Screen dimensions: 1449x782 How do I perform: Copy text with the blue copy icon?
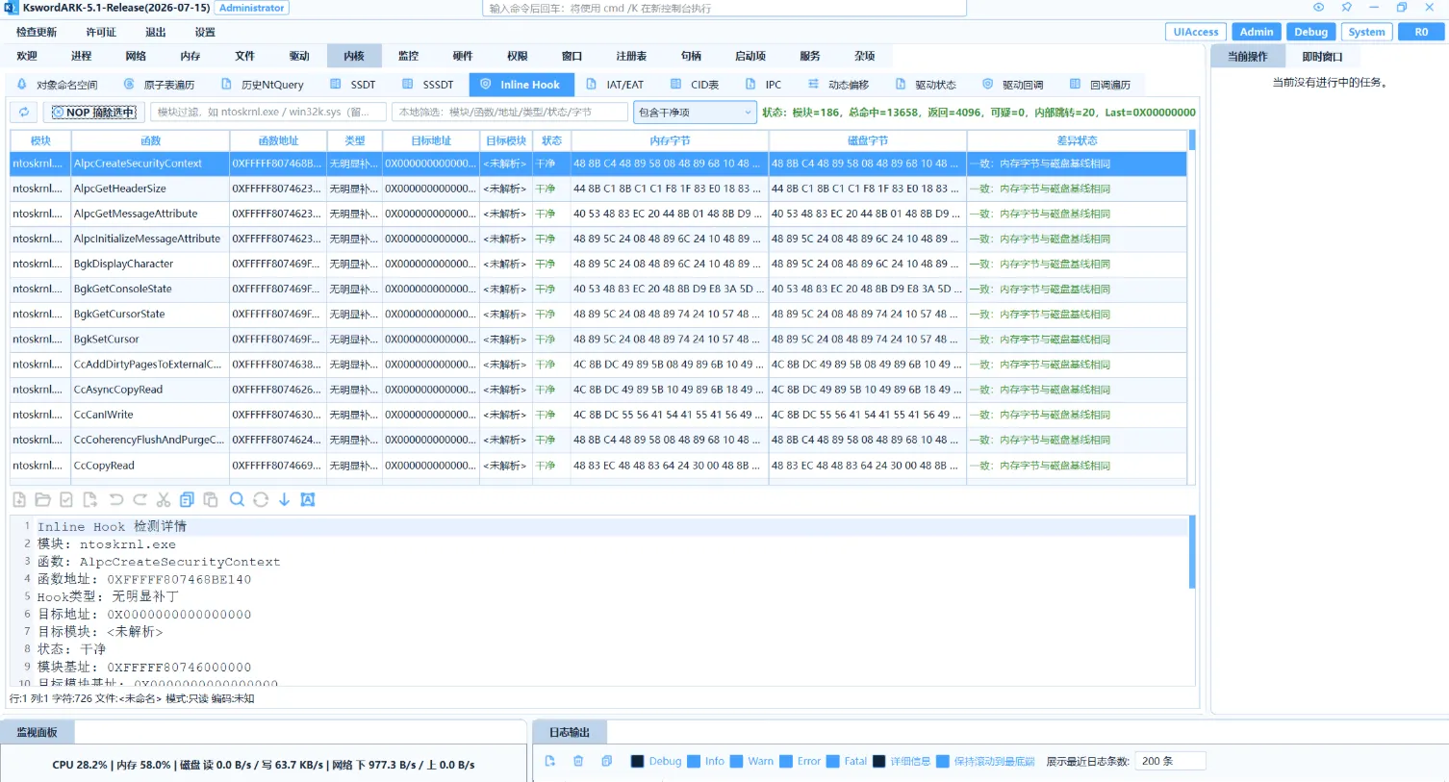tap(187, 499)
